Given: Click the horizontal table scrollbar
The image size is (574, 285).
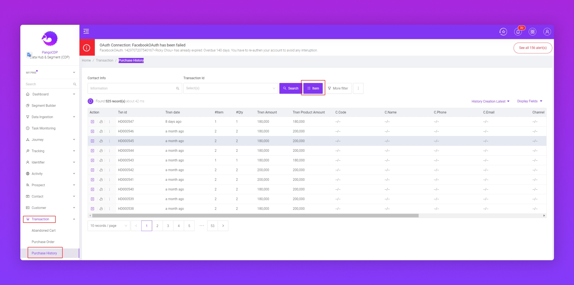Looking at the screenshot, I should pos(255,216).
